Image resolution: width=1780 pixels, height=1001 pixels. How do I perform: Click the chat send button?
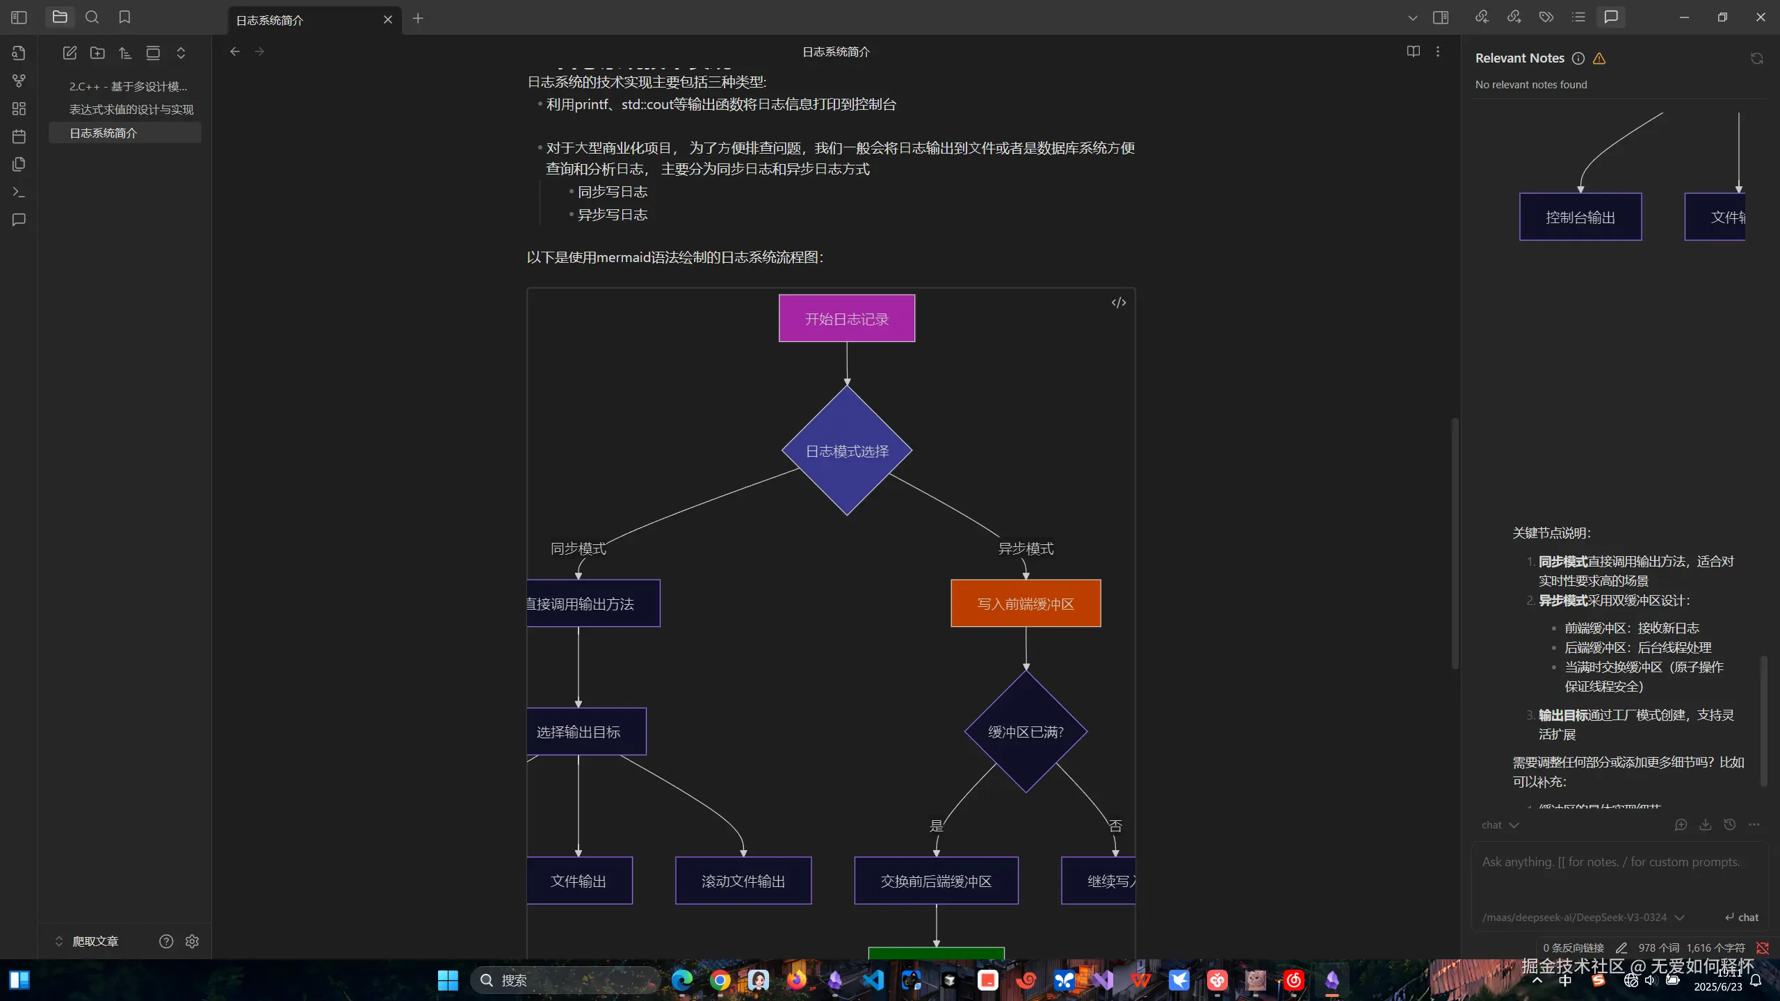(x=1742, y=918)
